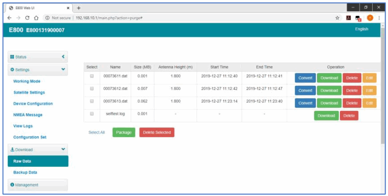The image size is (388, 196).
Task: Open NMEA Message page
Action: 28,115
